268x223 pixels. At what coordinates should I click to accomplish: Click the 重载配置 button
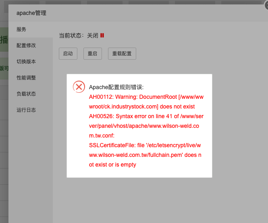(122, 54)
